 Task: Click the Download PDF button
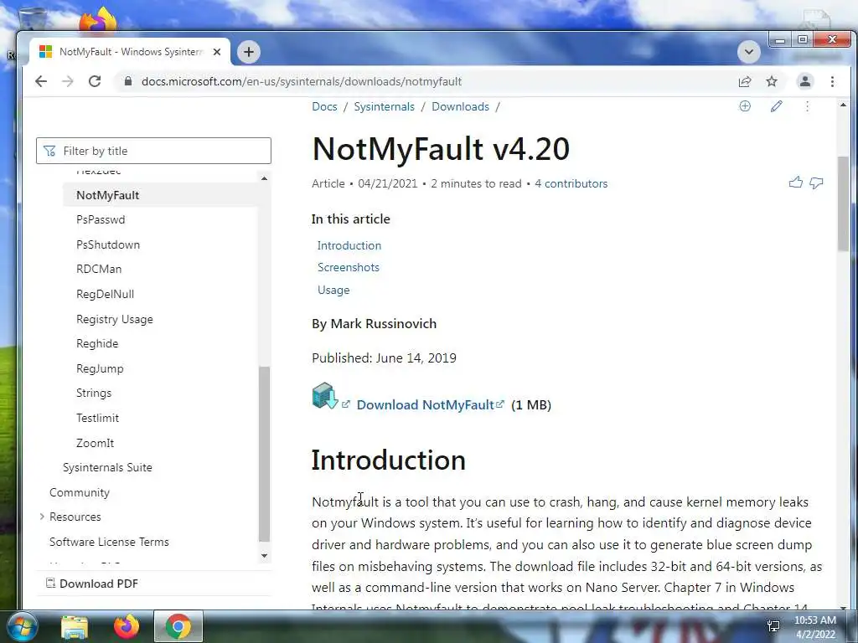[x=92, y=584]
